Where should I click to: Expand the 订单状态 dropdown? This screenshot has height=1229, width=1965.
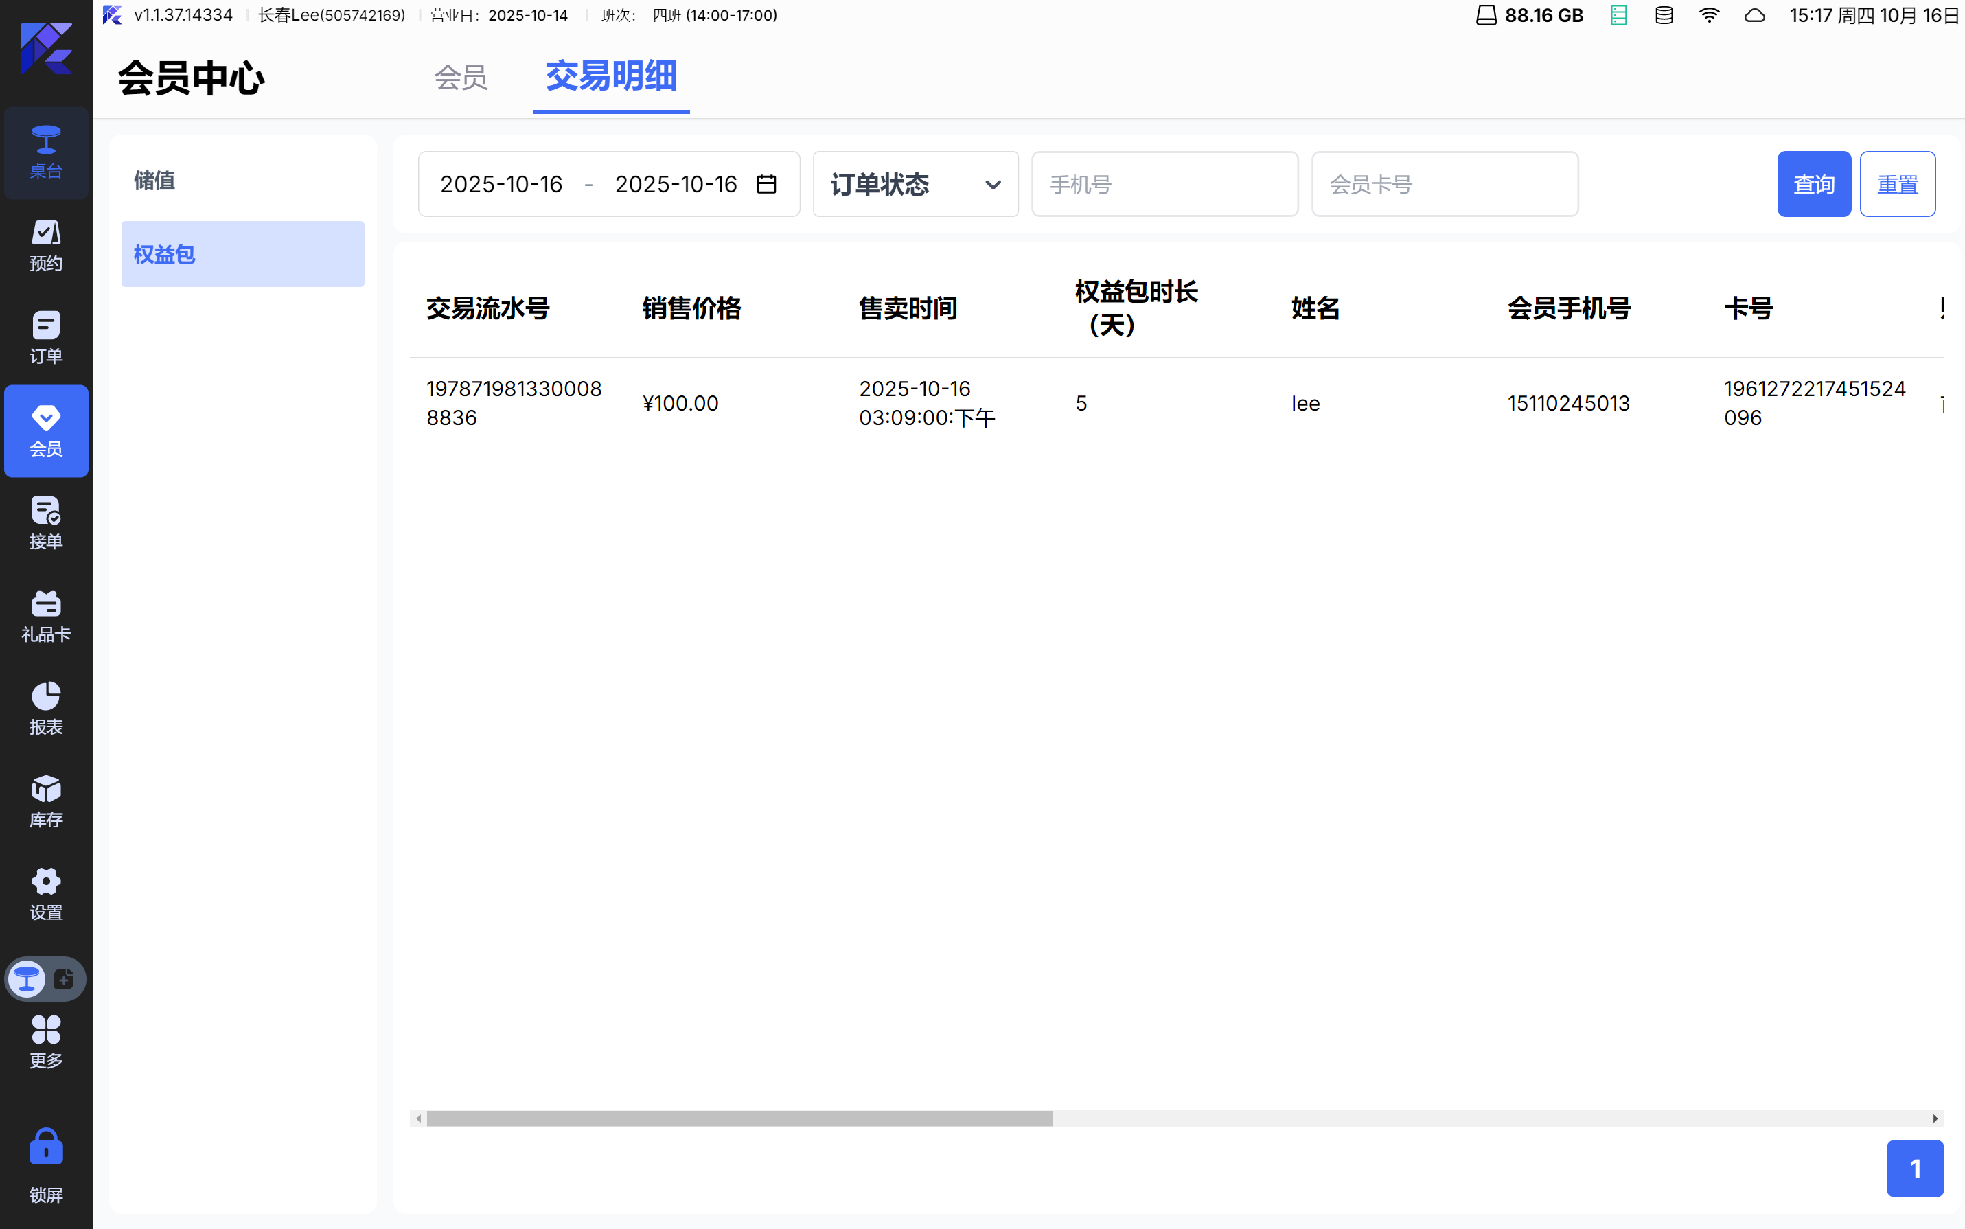pos(915,185)
